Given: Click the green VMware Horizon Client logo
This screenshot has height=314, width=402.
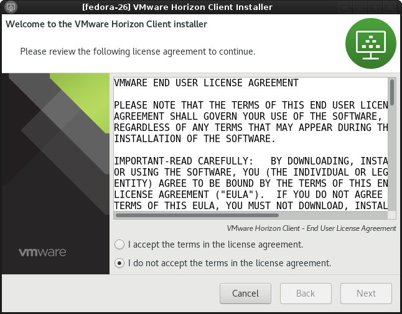Looking at the screenshot, I should [x=371, y=43].
